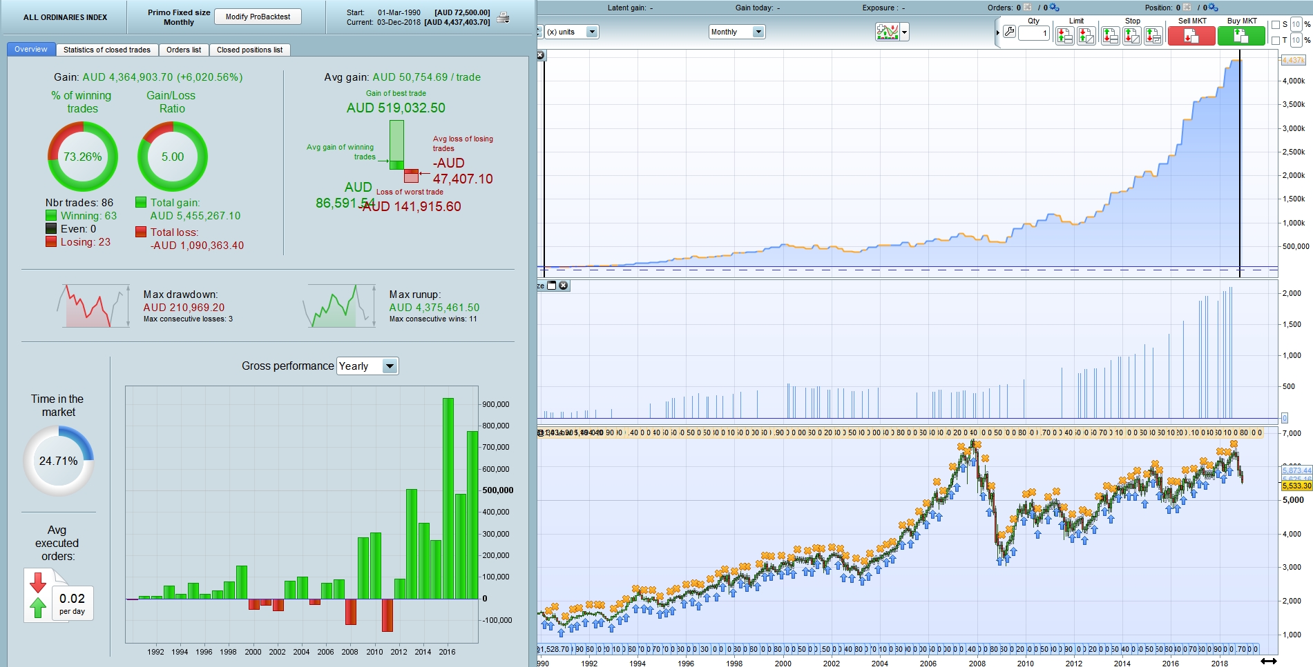Click the Modify ProBacktest button
Image resolution: width=1313 pixels, height=667 pixels.
258,17
